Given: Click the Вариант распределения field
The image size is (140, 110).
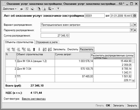Looking at the screenshot, I should (85, 25).
